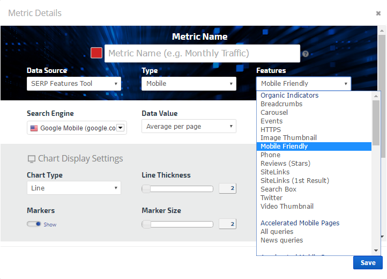The image size is (387, 279).
Task: Click the Metric Name input field
Action: coord(202,54)
